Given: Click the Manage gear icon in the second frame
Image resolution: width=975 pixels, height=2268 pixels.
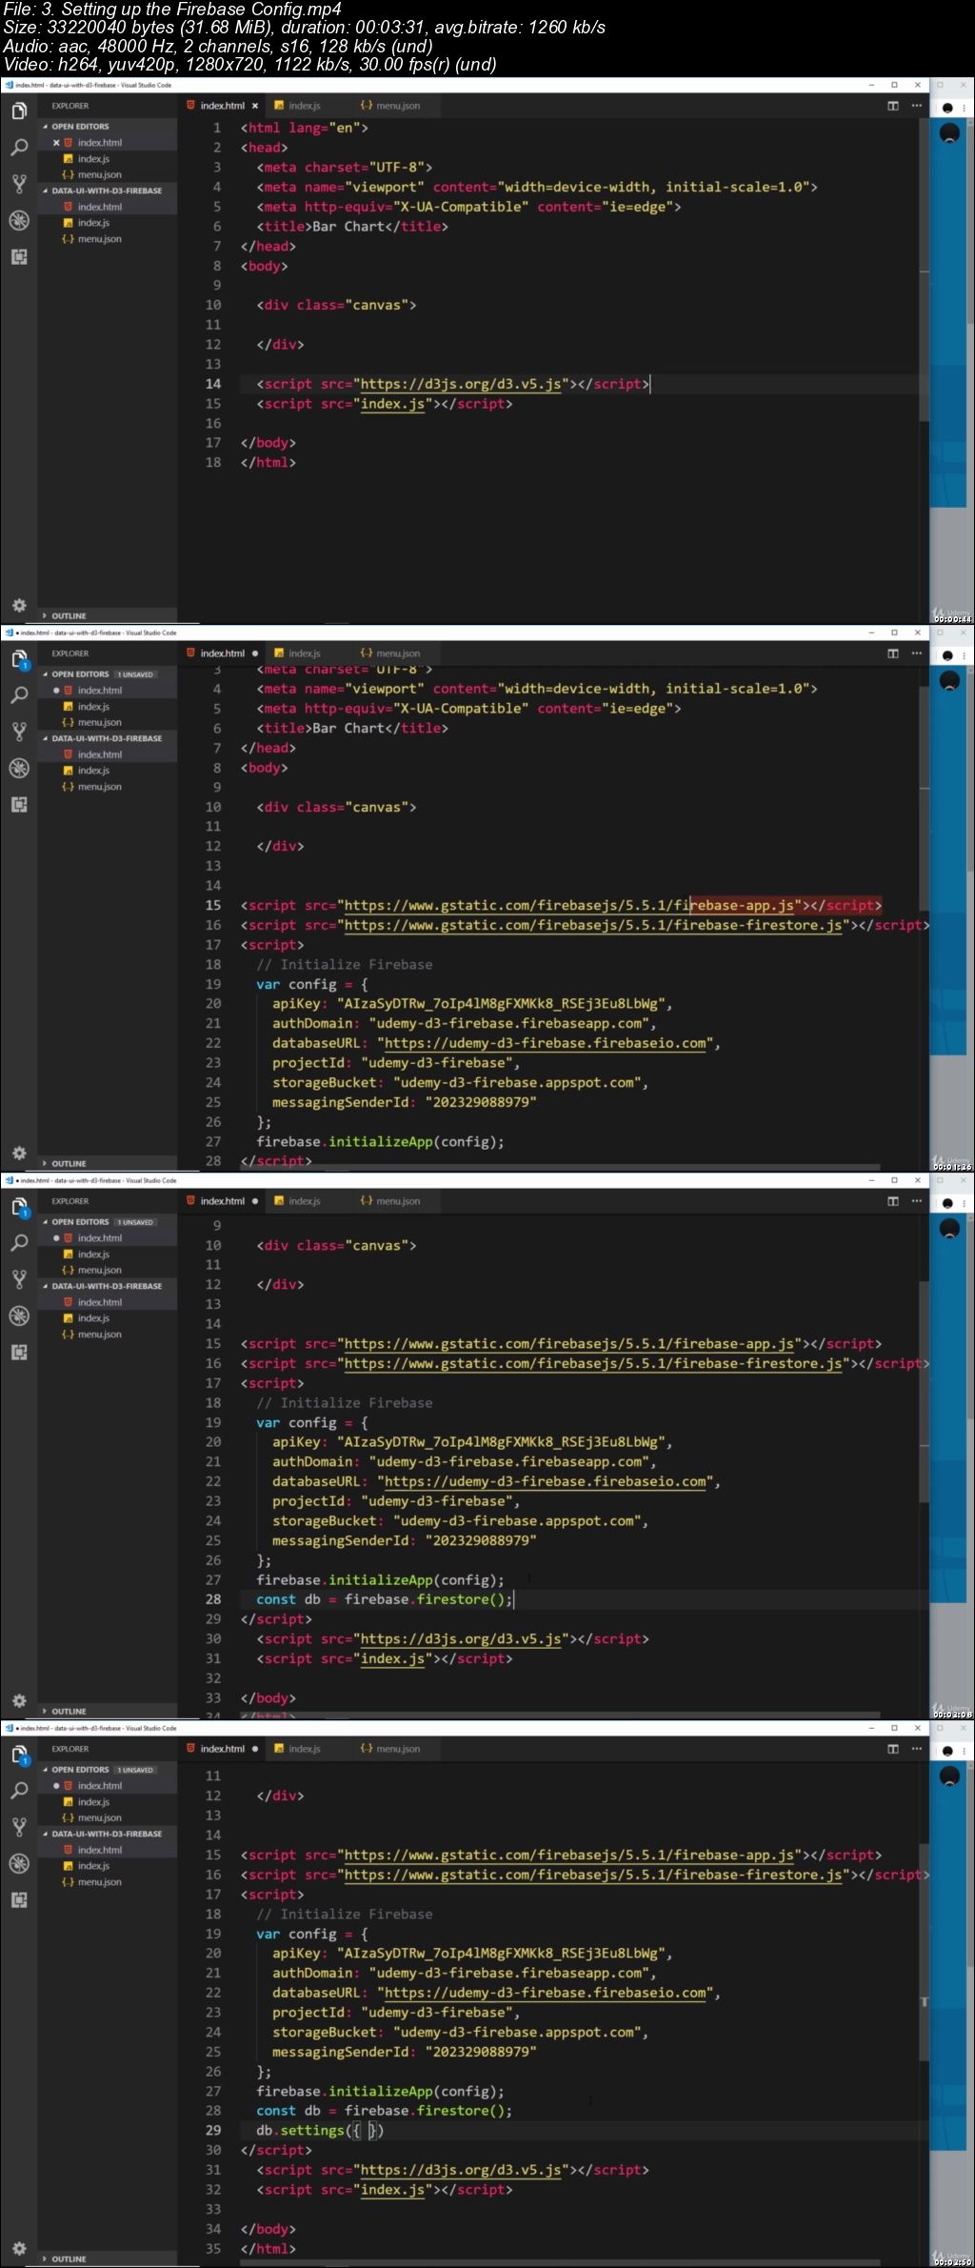Looking at the screenshot, I should [x=18, y=1153].
